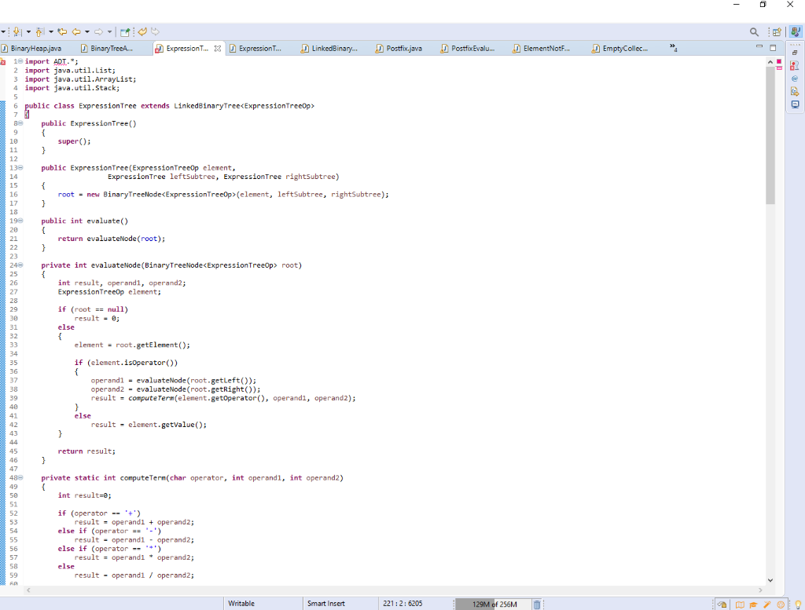Click the Java perspective icon
This screenshot has width=805, height=610.
coord(796,31)
